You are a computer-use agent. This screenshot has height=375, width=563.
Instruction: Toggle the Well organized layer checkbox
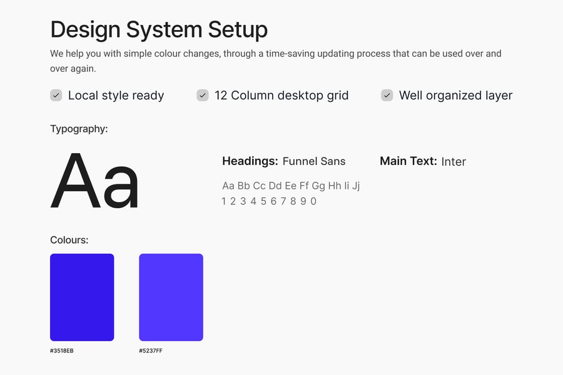tap(387, 95)
